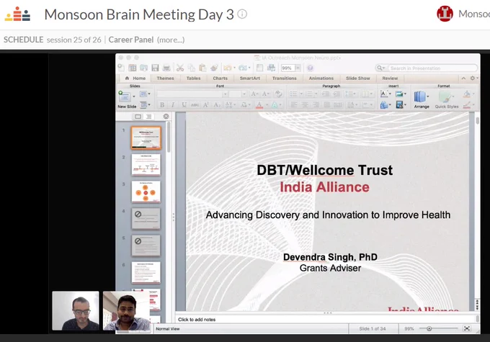
Task: Switch to the Transitions tab
Action: (x=284, y=78)
